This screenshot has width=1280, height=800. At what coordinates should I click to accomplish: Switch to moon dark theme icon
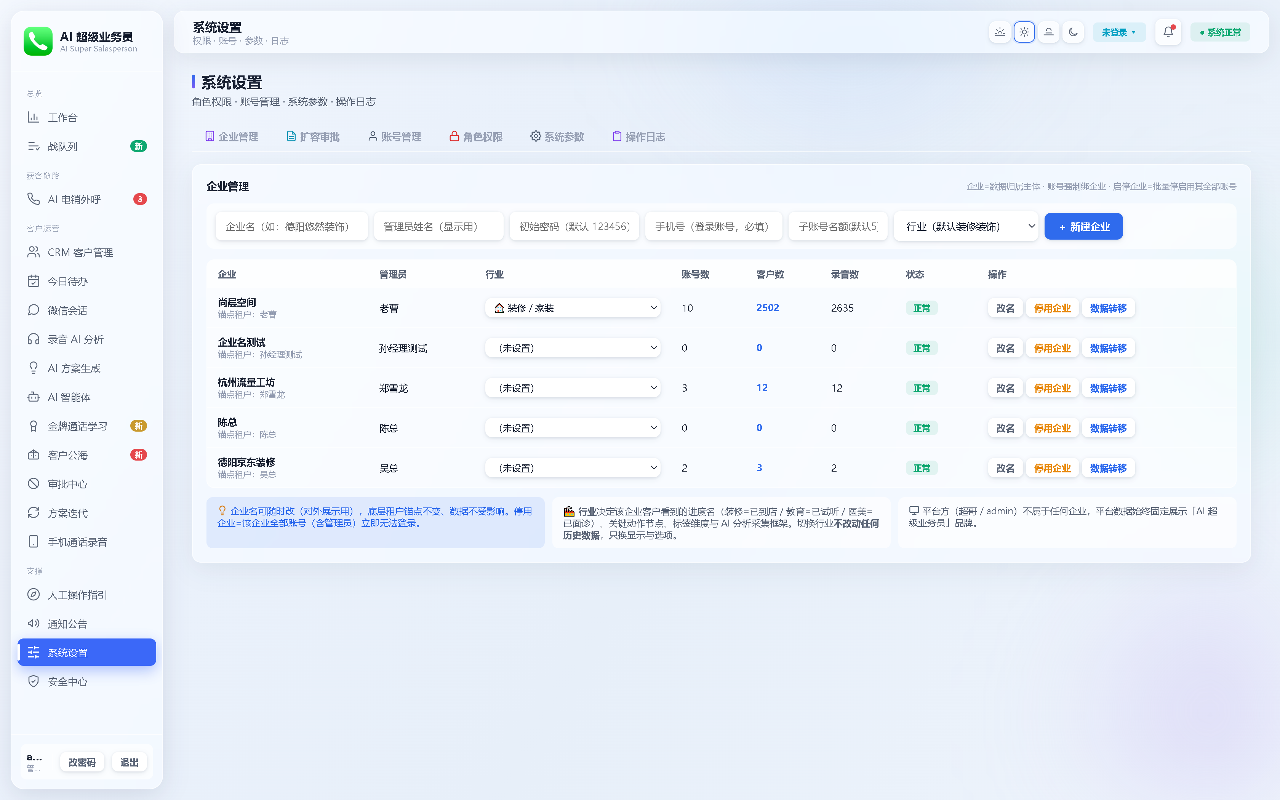(1073, 32)
